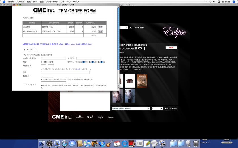Viewport: 238px width, 148px height.
Task: Select the 男性 radio button
Action: 42,62
